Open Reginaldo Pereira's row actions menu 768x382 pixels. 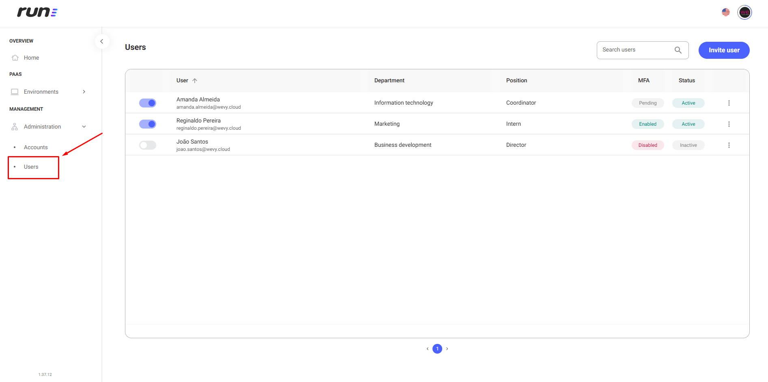click(x=729, y=124)
